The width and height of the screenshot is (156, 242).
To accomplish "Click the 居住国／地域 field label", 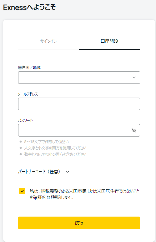I will (29, 67).
